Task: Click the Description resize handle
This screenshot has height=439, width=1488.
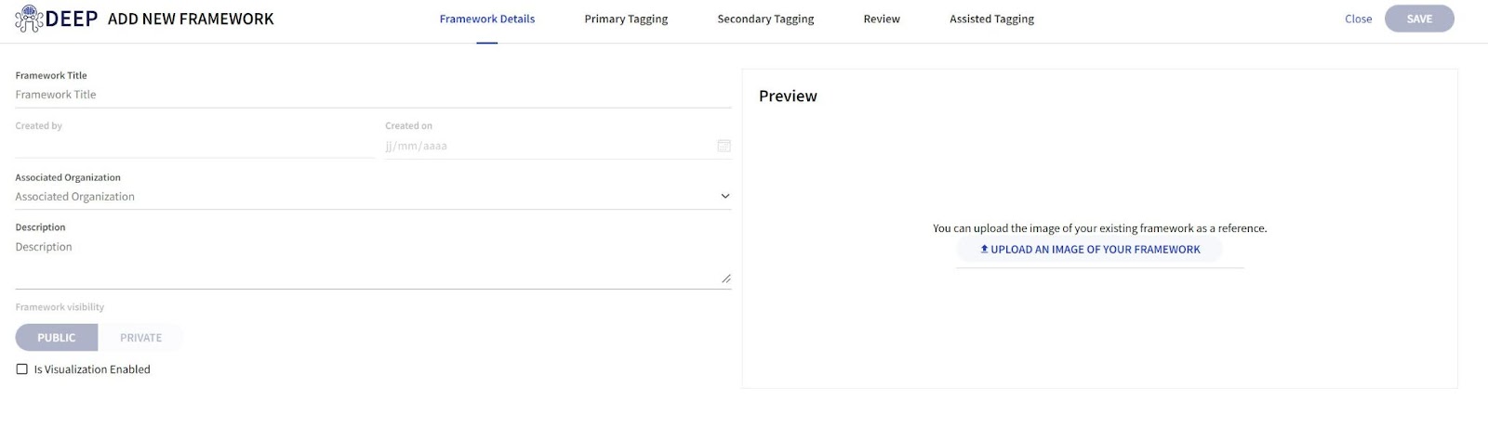Action: click(x=725, y=278)
